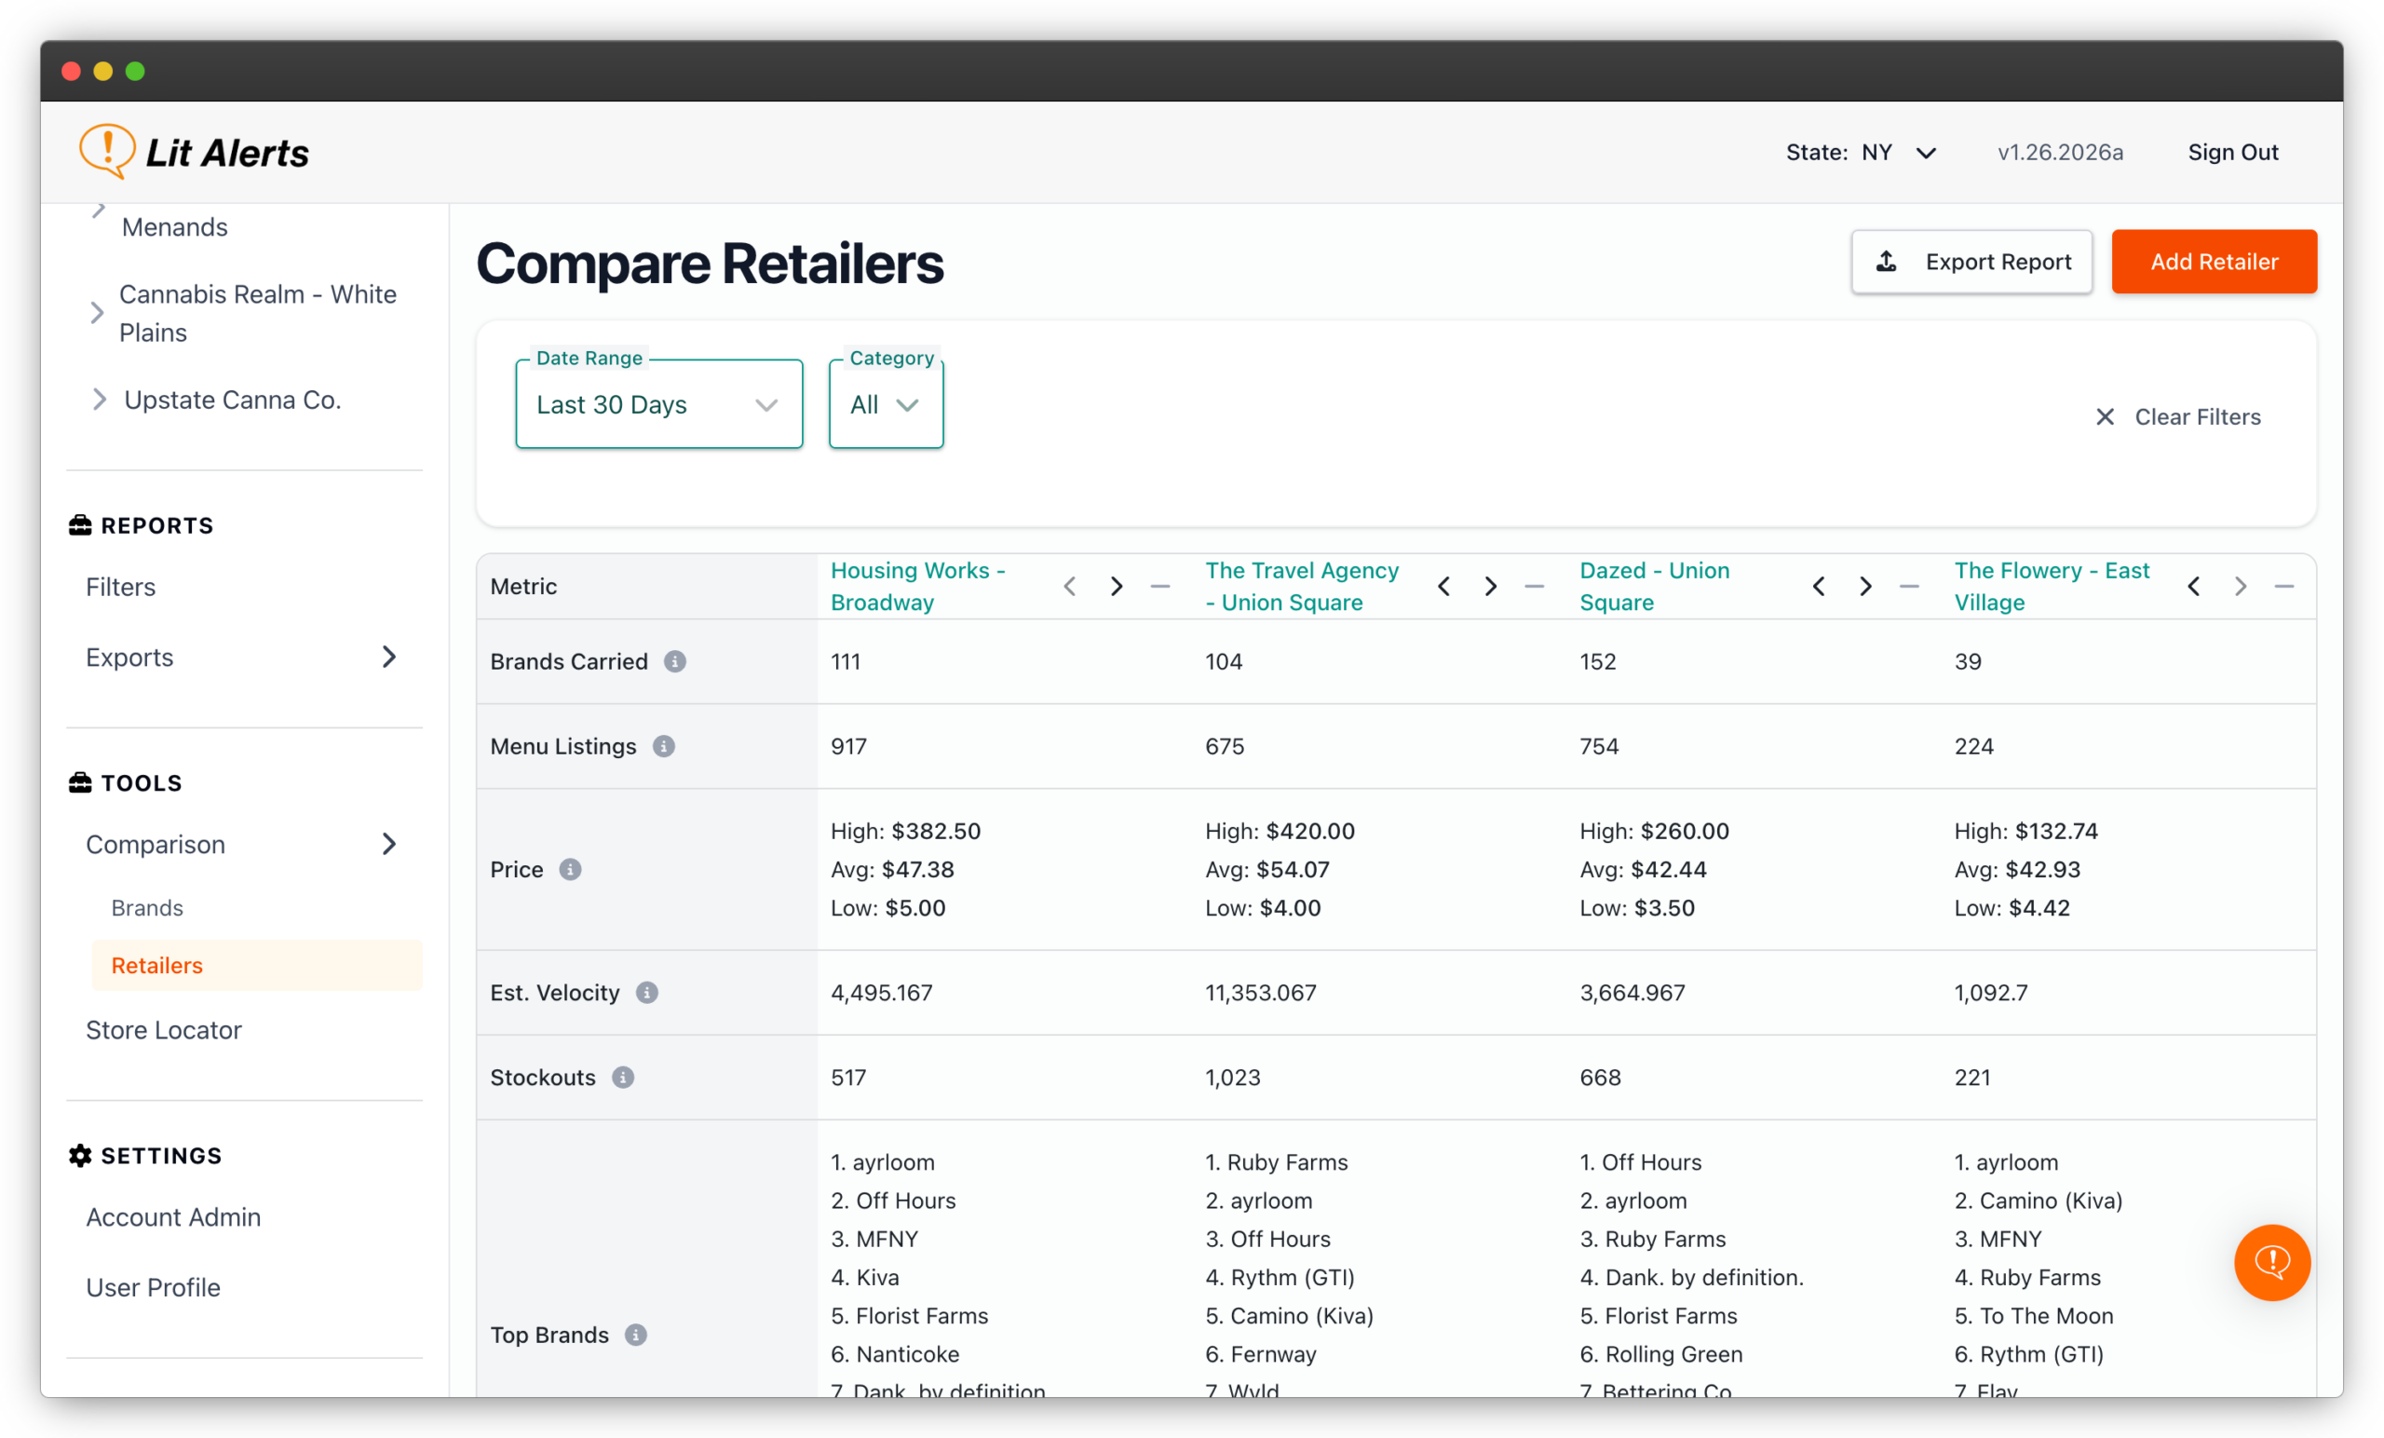Open the Date Range dropdown

[659, 403]
